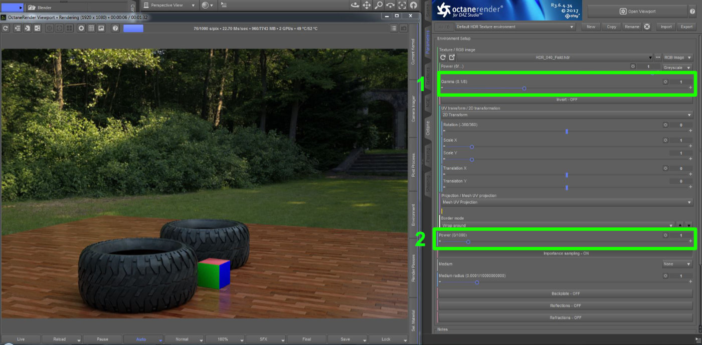Click the grid icon in the viewport toolbar
702x345 pixels.
[x=91, y=29]
